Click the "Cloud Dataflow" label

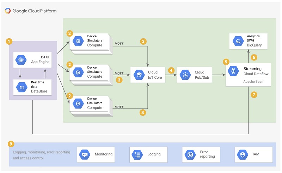click(256, 74)
